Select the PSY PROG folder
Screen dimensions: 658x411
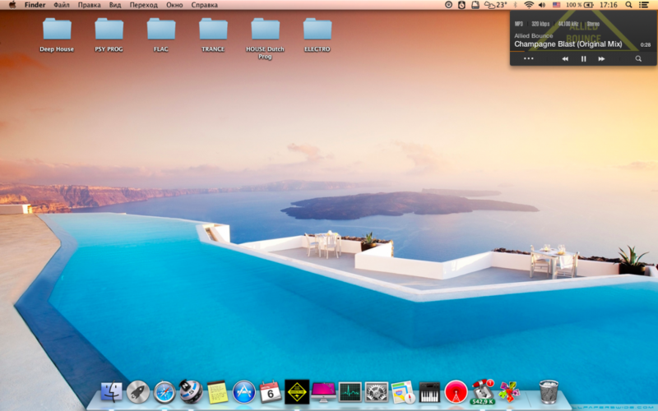[x=109, y=30]
